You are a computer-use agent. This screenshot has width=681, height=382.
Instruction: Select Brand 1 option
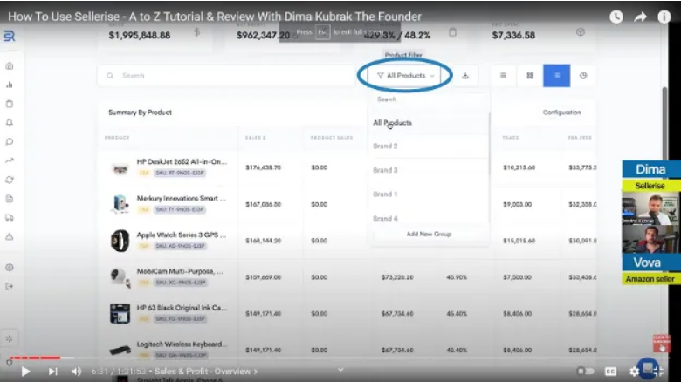(x=385, y=194)
